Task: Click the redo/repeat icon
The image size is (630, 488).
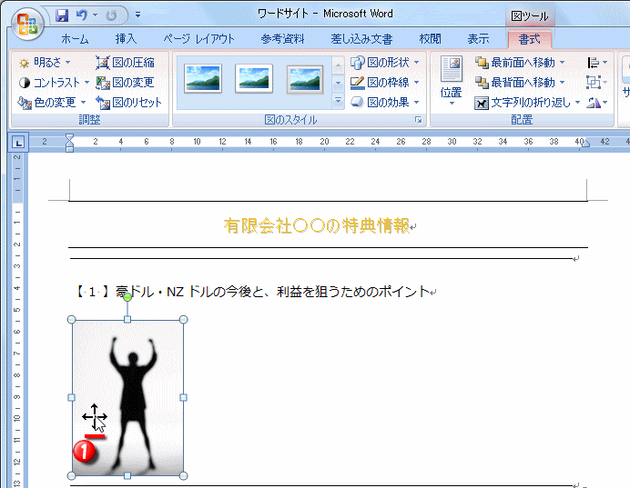Action: pos(111,15)
